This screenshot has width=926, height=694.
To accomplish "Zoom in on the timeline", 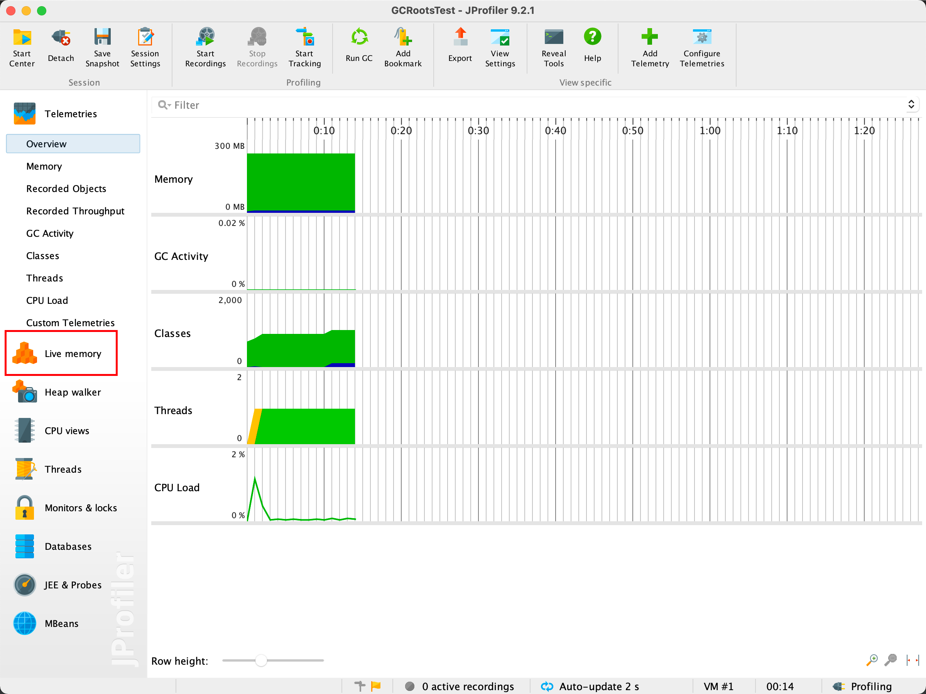I will (x=872, y=660).
